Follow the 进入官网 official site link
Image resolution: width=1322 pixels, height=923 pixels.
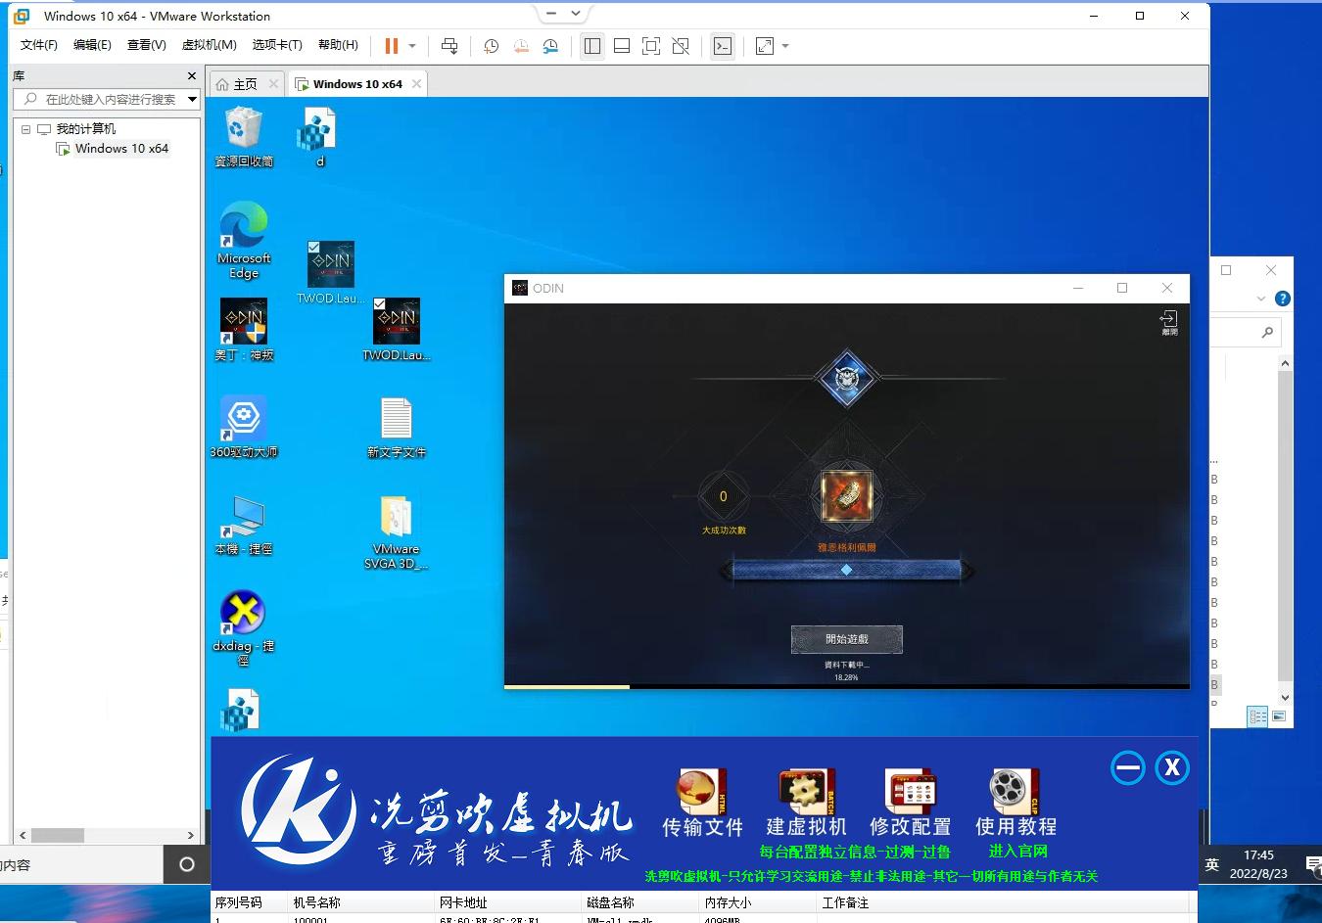click(x=1018, y=852)
